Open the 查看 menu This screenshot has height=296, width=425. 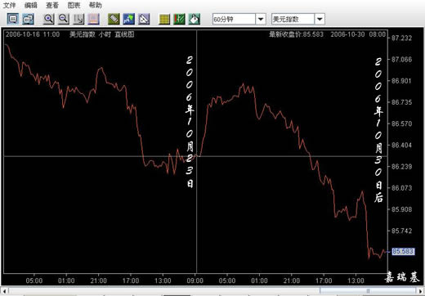pos(52,5)
